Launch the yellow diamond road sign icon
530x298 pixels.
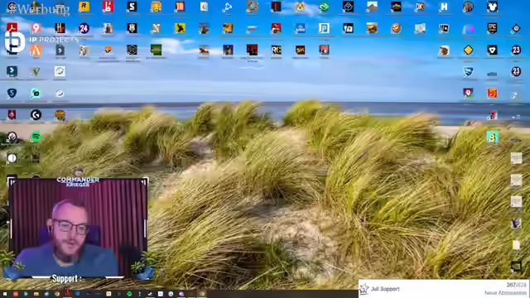[468, 50]
